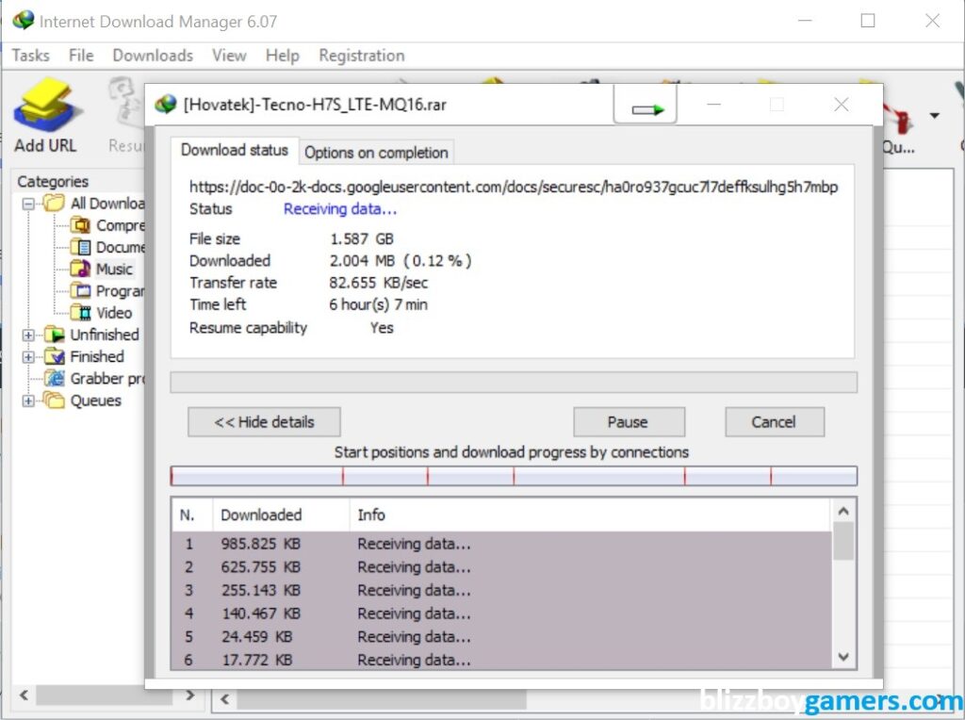Screen dimensions: 965x720
Task: Pause the download
Action: click(629, 422)
